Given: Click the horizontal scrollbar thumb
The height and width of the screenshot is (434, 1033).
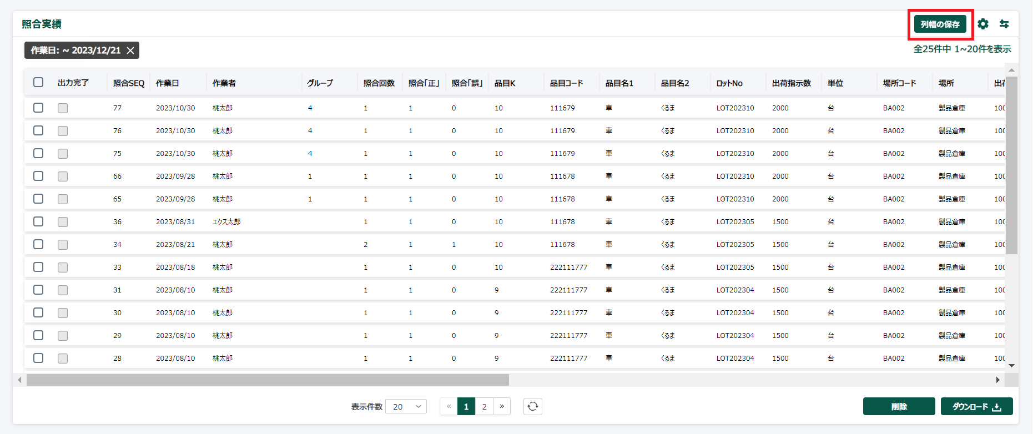Looking at the screenshot, I should tap(268, 380).
